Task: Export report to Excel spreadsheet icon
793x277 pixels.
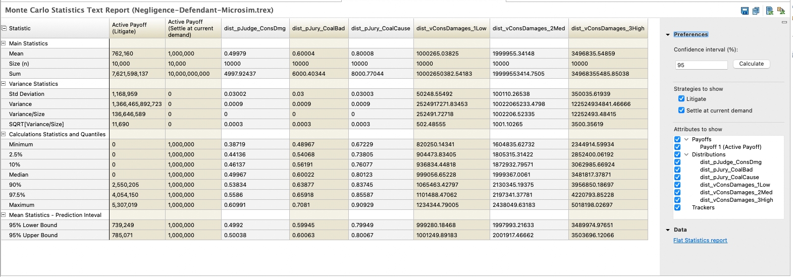Action: point(770,11)
